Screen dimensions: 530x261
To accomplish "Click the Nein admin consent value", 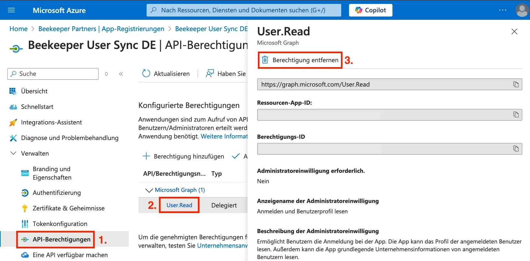I will click(263, 181).
